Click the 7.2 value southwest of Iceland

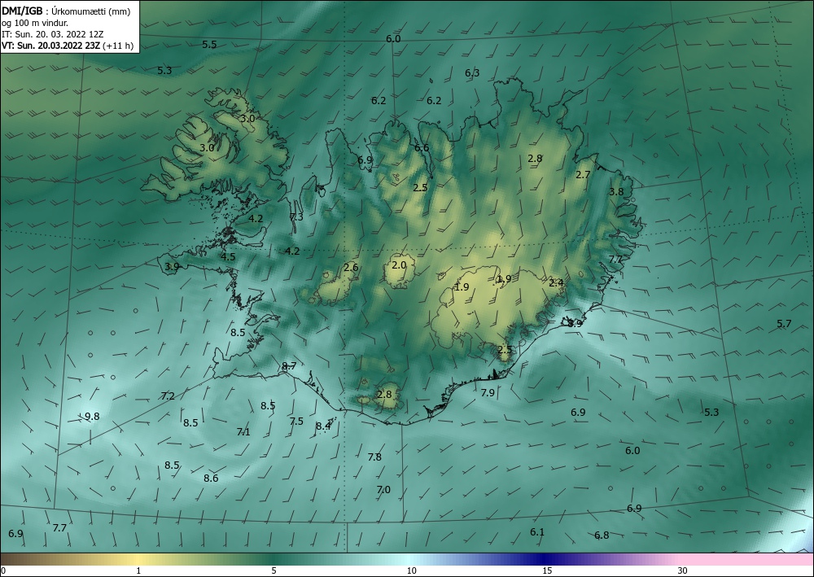pos(168,396)
